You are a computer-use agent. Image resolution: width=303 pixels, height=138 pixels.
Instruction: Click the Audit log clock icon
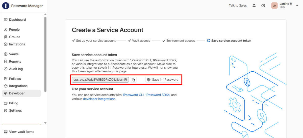6,69
